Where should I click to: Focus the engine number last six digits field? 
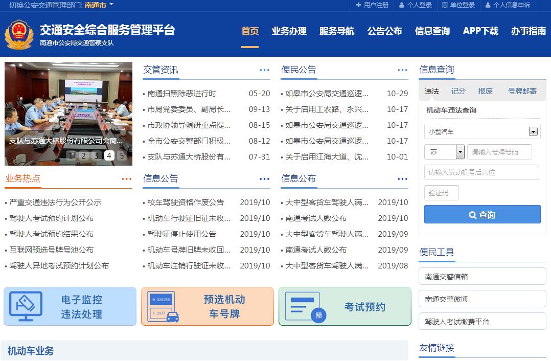pos(481,172)
